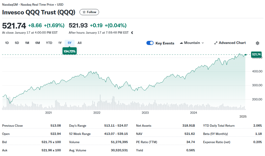The image size is (265, 156).
Task: Select the 6M time range tab
Action: pyautogui.click(x=38, y=43)
